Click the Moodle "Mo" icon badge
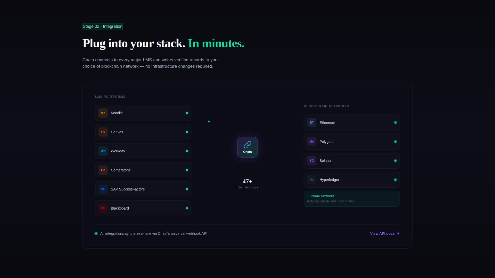 (103, 113)
